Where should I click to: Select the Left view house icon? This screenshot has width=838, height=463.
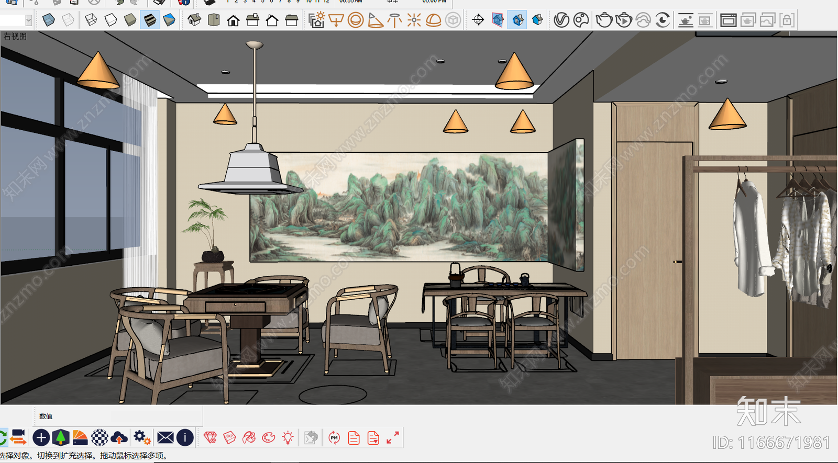click(291, 20)
